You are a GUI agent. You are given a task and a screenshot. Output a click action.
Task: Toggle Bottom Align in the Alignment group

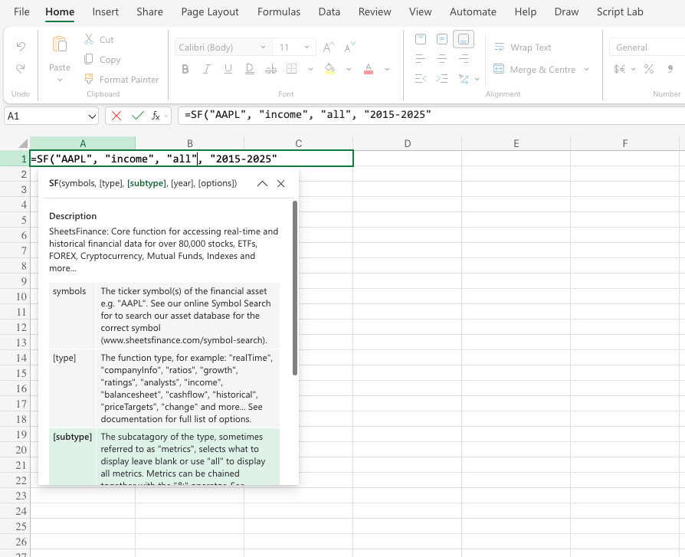point(463,38)
